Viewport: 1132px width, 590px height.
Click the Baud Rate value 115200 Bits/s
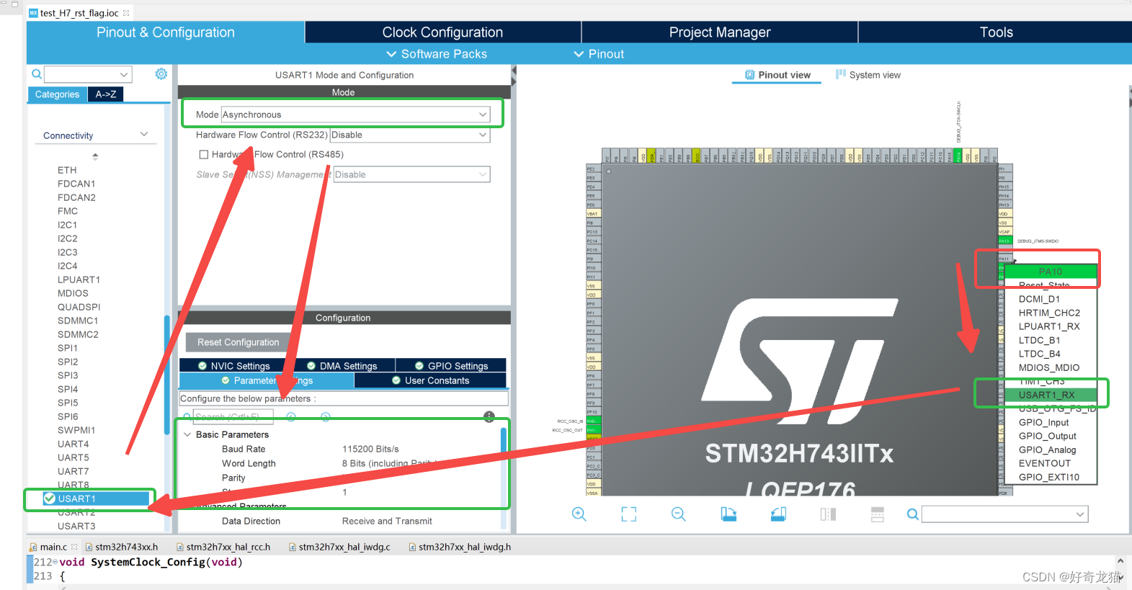point(370,449)
